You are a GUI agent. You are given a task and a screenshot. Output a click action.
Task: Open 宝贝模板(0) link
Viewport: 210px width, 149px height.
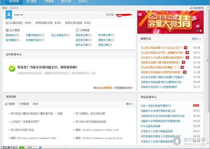[x=12, y=40]
